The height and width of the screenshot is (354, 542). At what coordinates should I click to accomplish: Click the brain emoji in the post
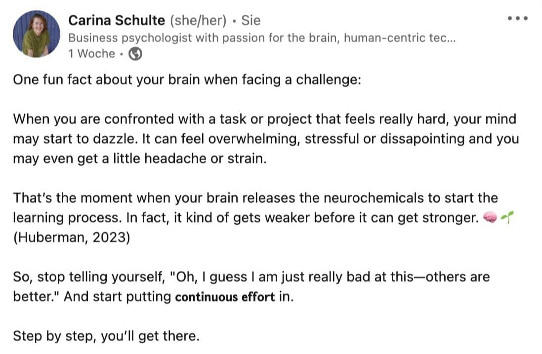coord(490,217)
